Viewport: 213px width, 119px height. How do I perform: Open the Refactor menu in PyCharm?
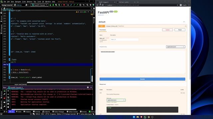(30, 2)
